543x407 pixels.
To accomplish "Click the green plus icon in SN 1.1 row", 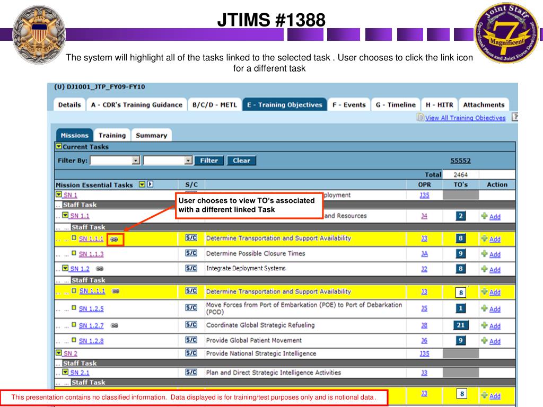I will [485, 216].
